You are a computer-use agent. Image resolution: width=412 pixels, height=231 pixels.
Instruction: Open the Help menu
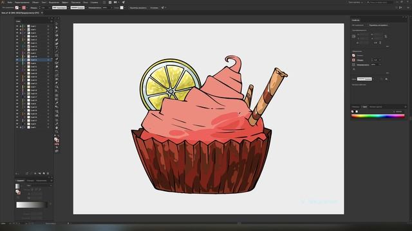click(x=94, y=3)
